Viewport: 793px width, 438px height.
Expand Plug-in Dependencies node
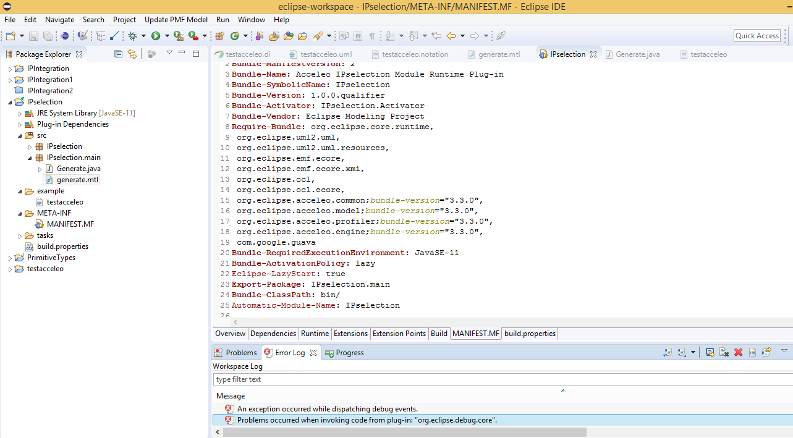pos(20,124)
